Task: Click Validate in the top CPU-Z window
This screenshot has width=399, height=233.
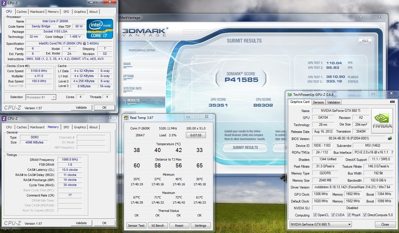Action: click(81, 108)
